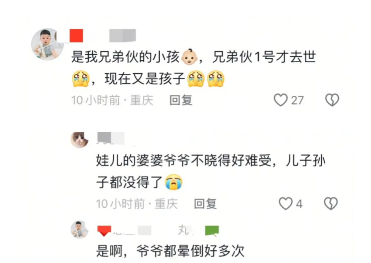The height and width of the screenshot is (263, 371).
Task: Tap the like count 27
Action: coord(297,100)
